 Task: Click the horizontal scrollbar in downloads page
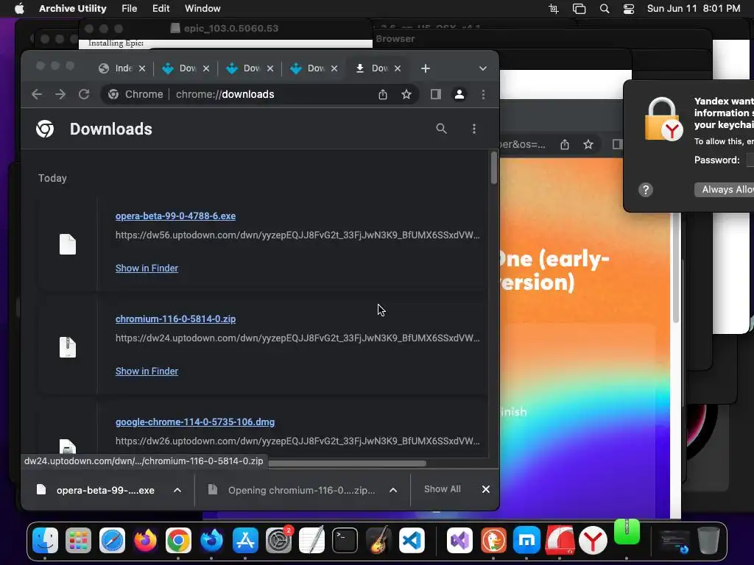coord(346,463)
